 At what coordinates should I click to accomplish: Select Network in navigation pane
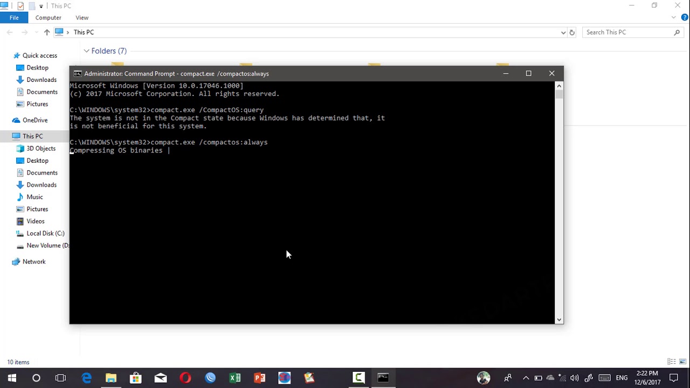pos(34,261)
